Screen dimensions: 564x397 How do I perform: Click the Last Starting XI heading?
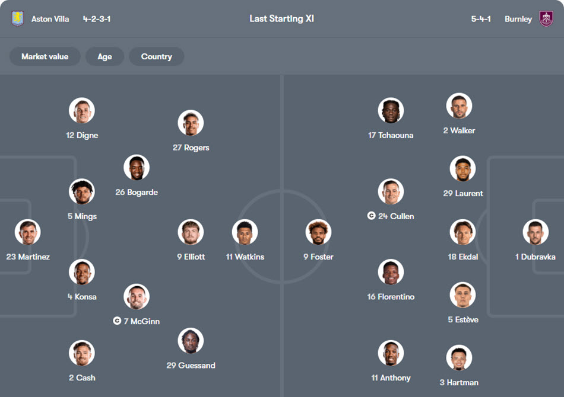[282, 19]
